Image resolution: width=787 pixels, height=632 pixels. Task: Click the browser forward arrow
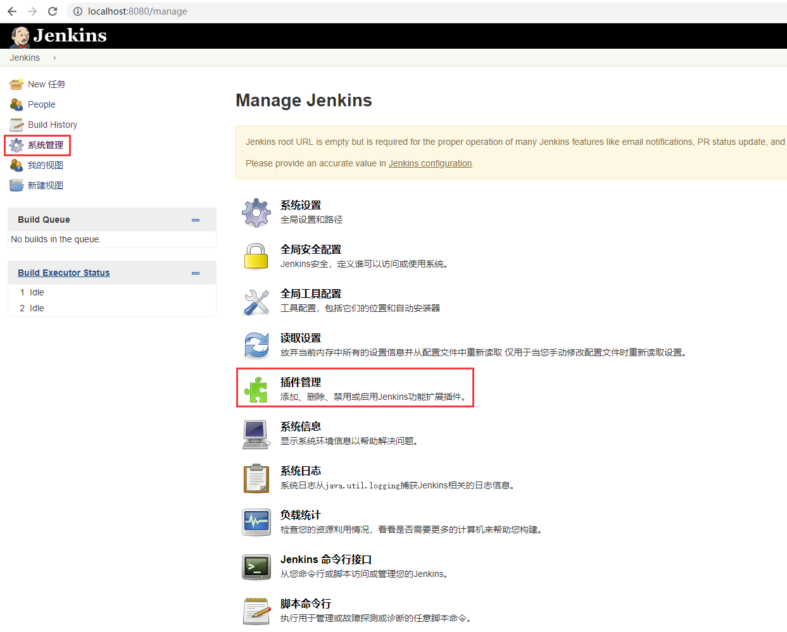(32, 11)
